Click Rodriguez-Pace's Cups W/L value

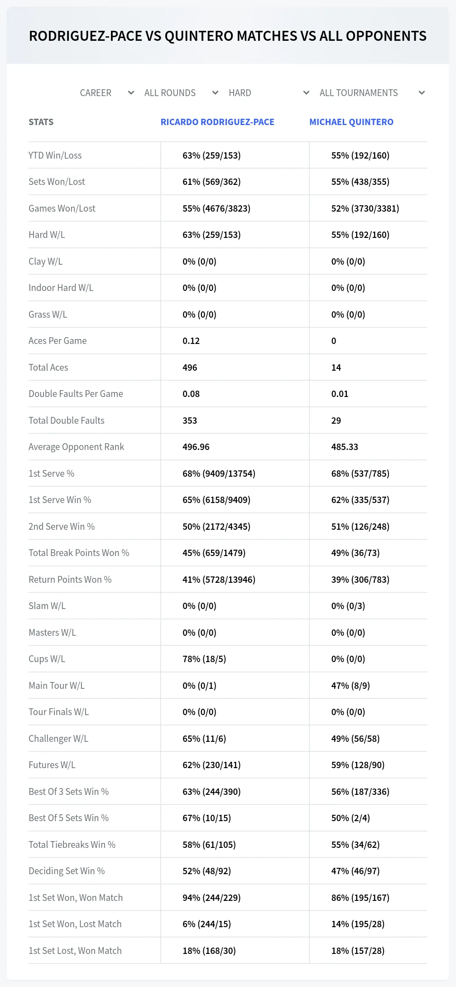[x=204, y=659]
